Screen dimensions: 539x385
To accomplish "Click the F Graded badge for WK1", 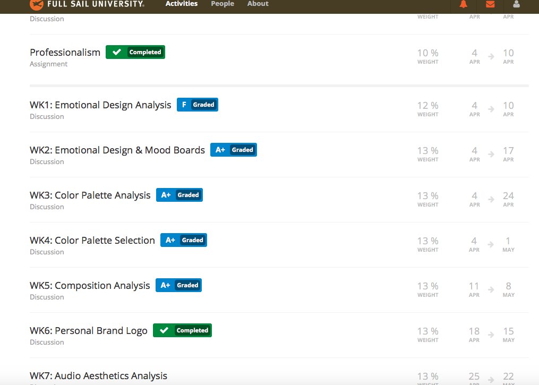I will click(198, 105).
